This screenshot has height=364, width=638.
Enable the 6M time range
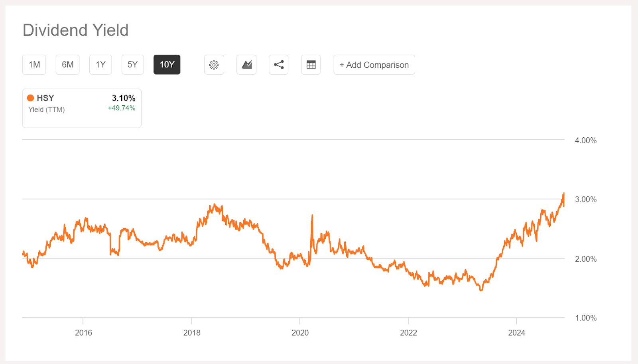click(x=67, y=64)
